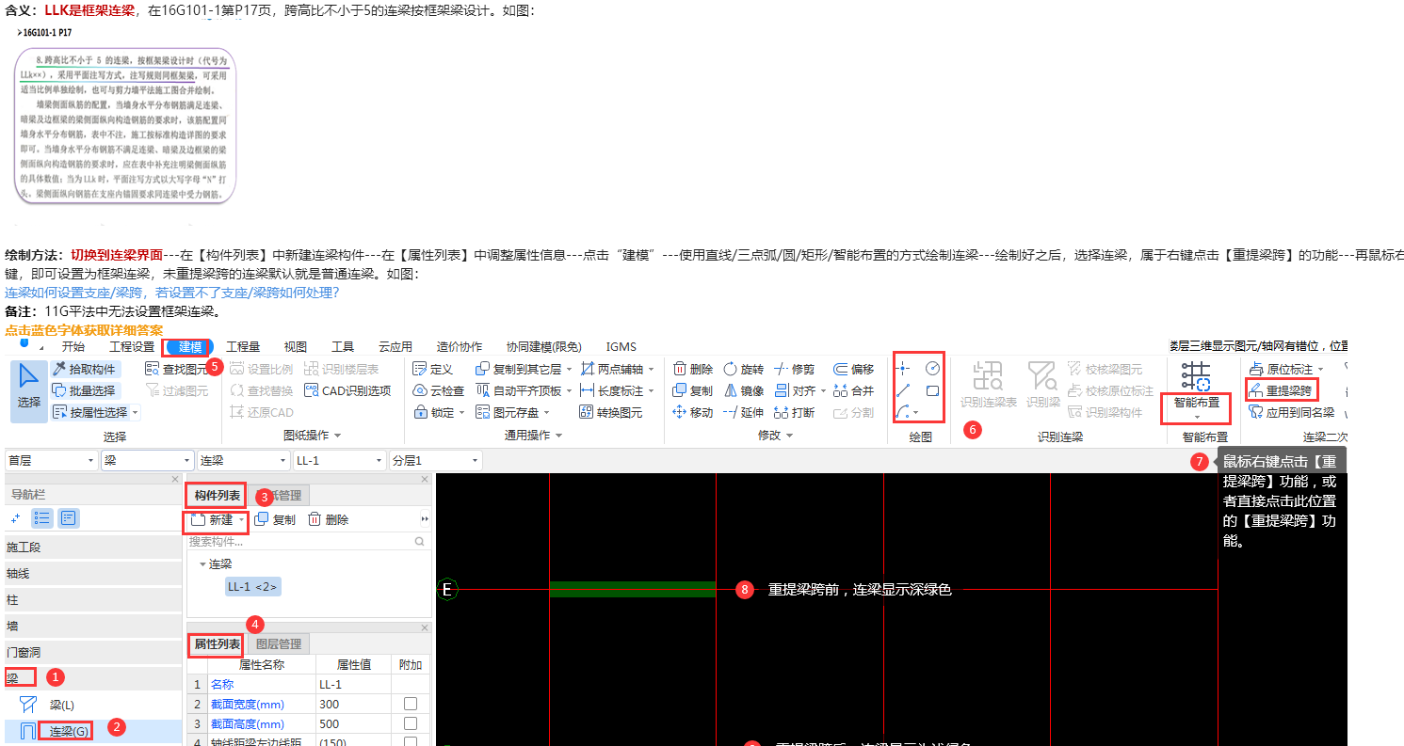Open link 连梁如何设置支座/梁跨

click(172, 293)
